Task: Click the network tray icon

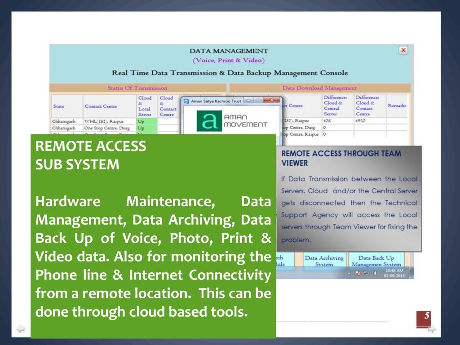Action: click(366, 273)
